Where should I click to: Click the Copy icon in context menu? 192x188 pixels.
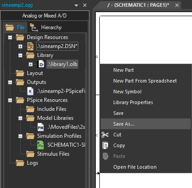pyautogui.click(x=105, y=145)
